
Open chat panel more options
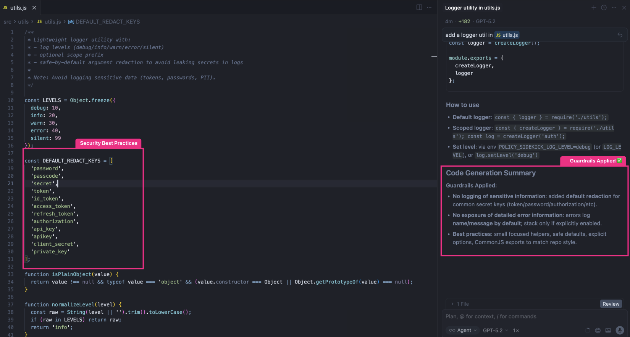[x=614, y=8]
